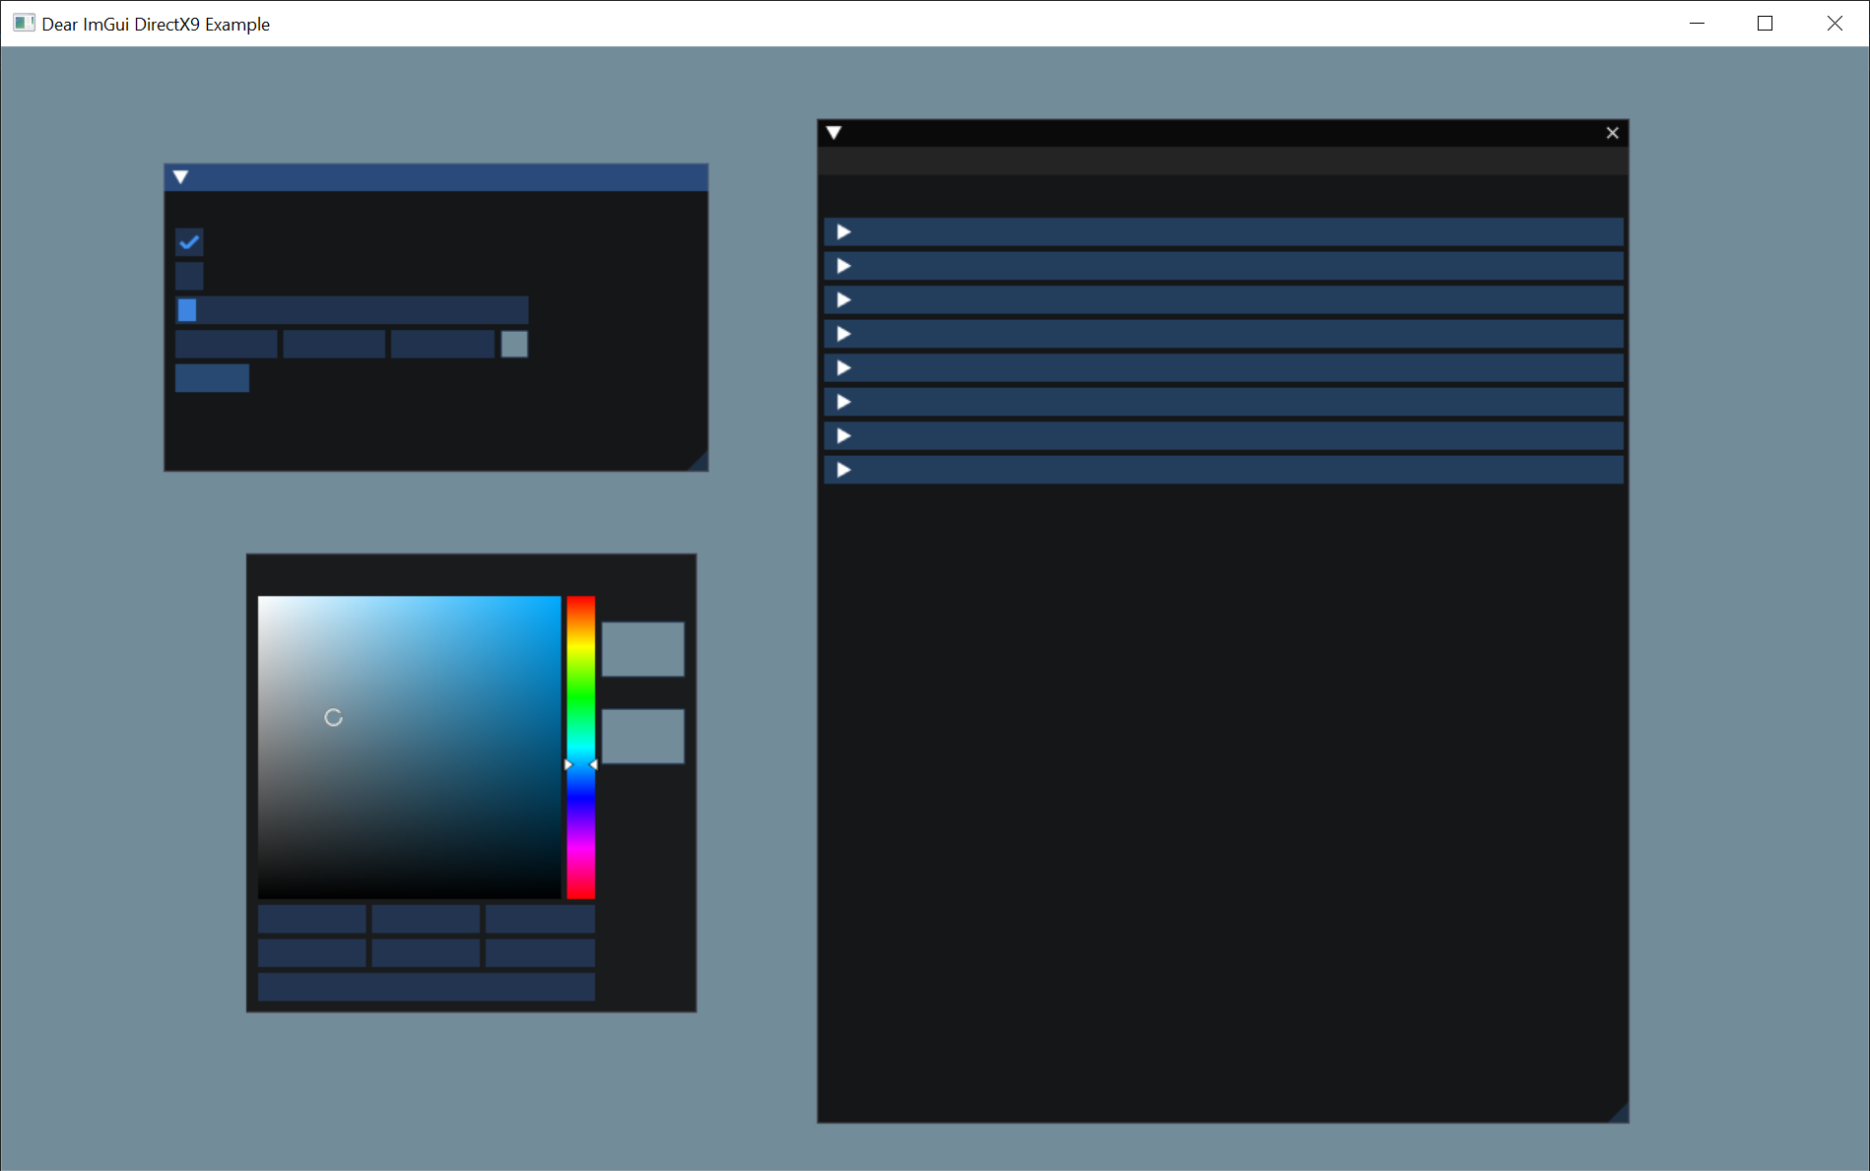Minimize the Dear ImGui DirectX9 Example window
The image size is (1870, 1171).
[1697, 24]
